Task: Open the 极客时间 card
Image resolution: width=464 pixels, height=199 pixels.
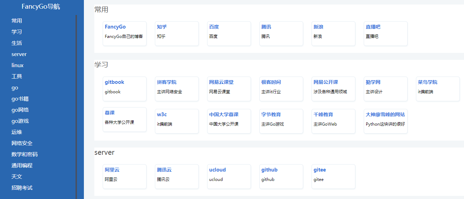Action: pos(281,89)
